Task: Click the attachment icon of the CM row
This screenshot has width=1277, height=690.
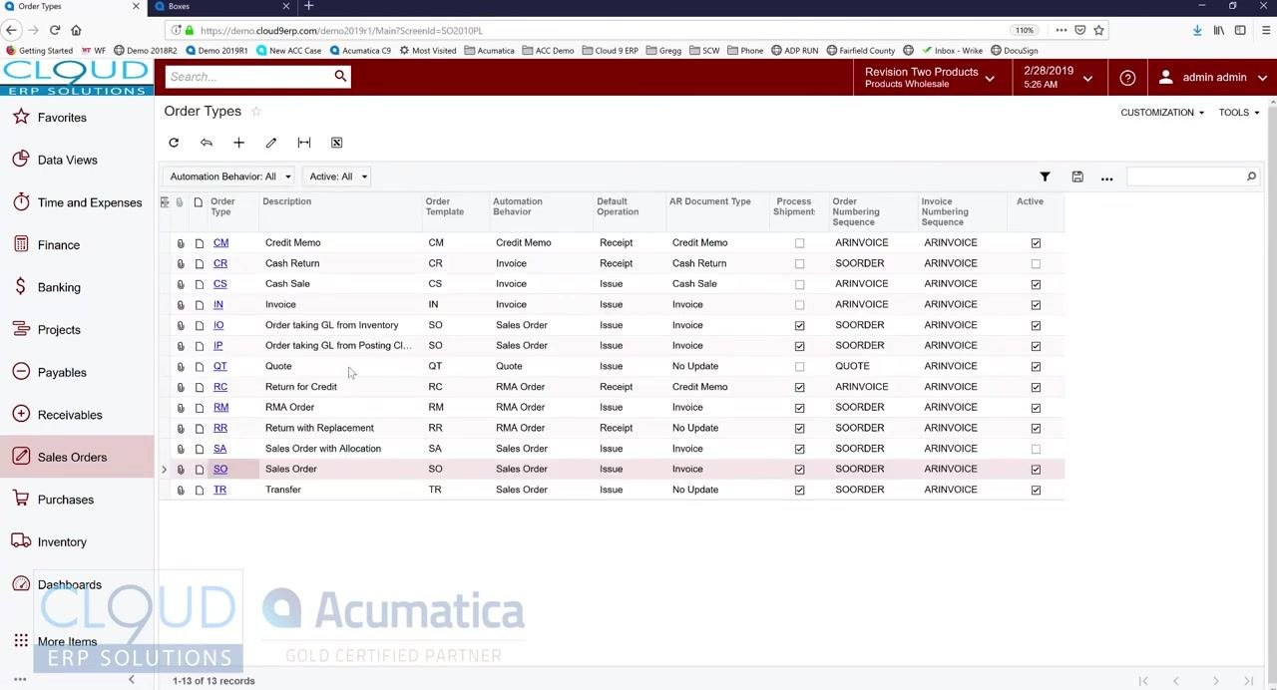Action: [x=181, y=243]
